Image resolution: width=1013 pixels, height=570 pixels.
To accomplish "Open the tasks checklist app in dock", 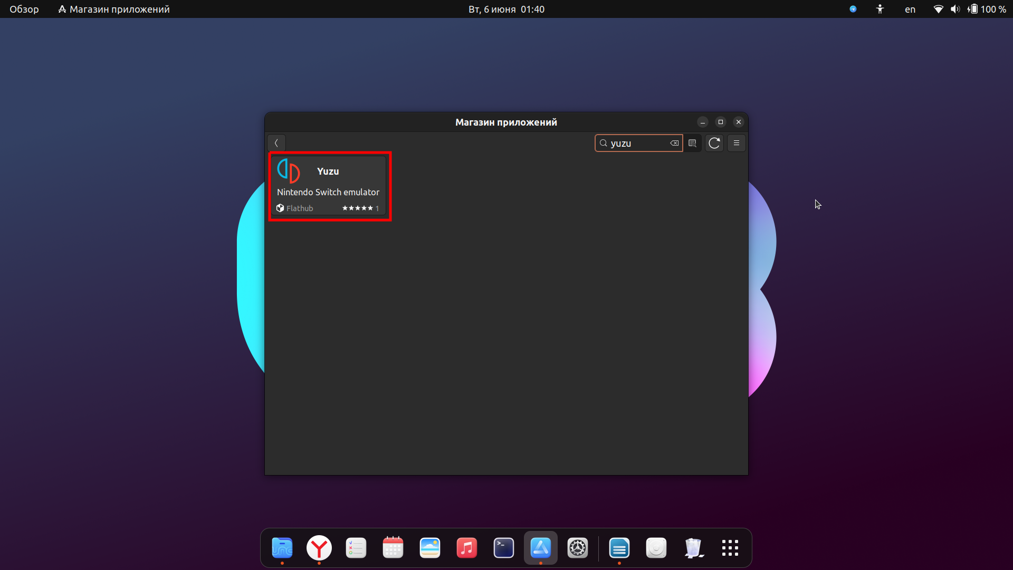I will click(x=356, y=548).
